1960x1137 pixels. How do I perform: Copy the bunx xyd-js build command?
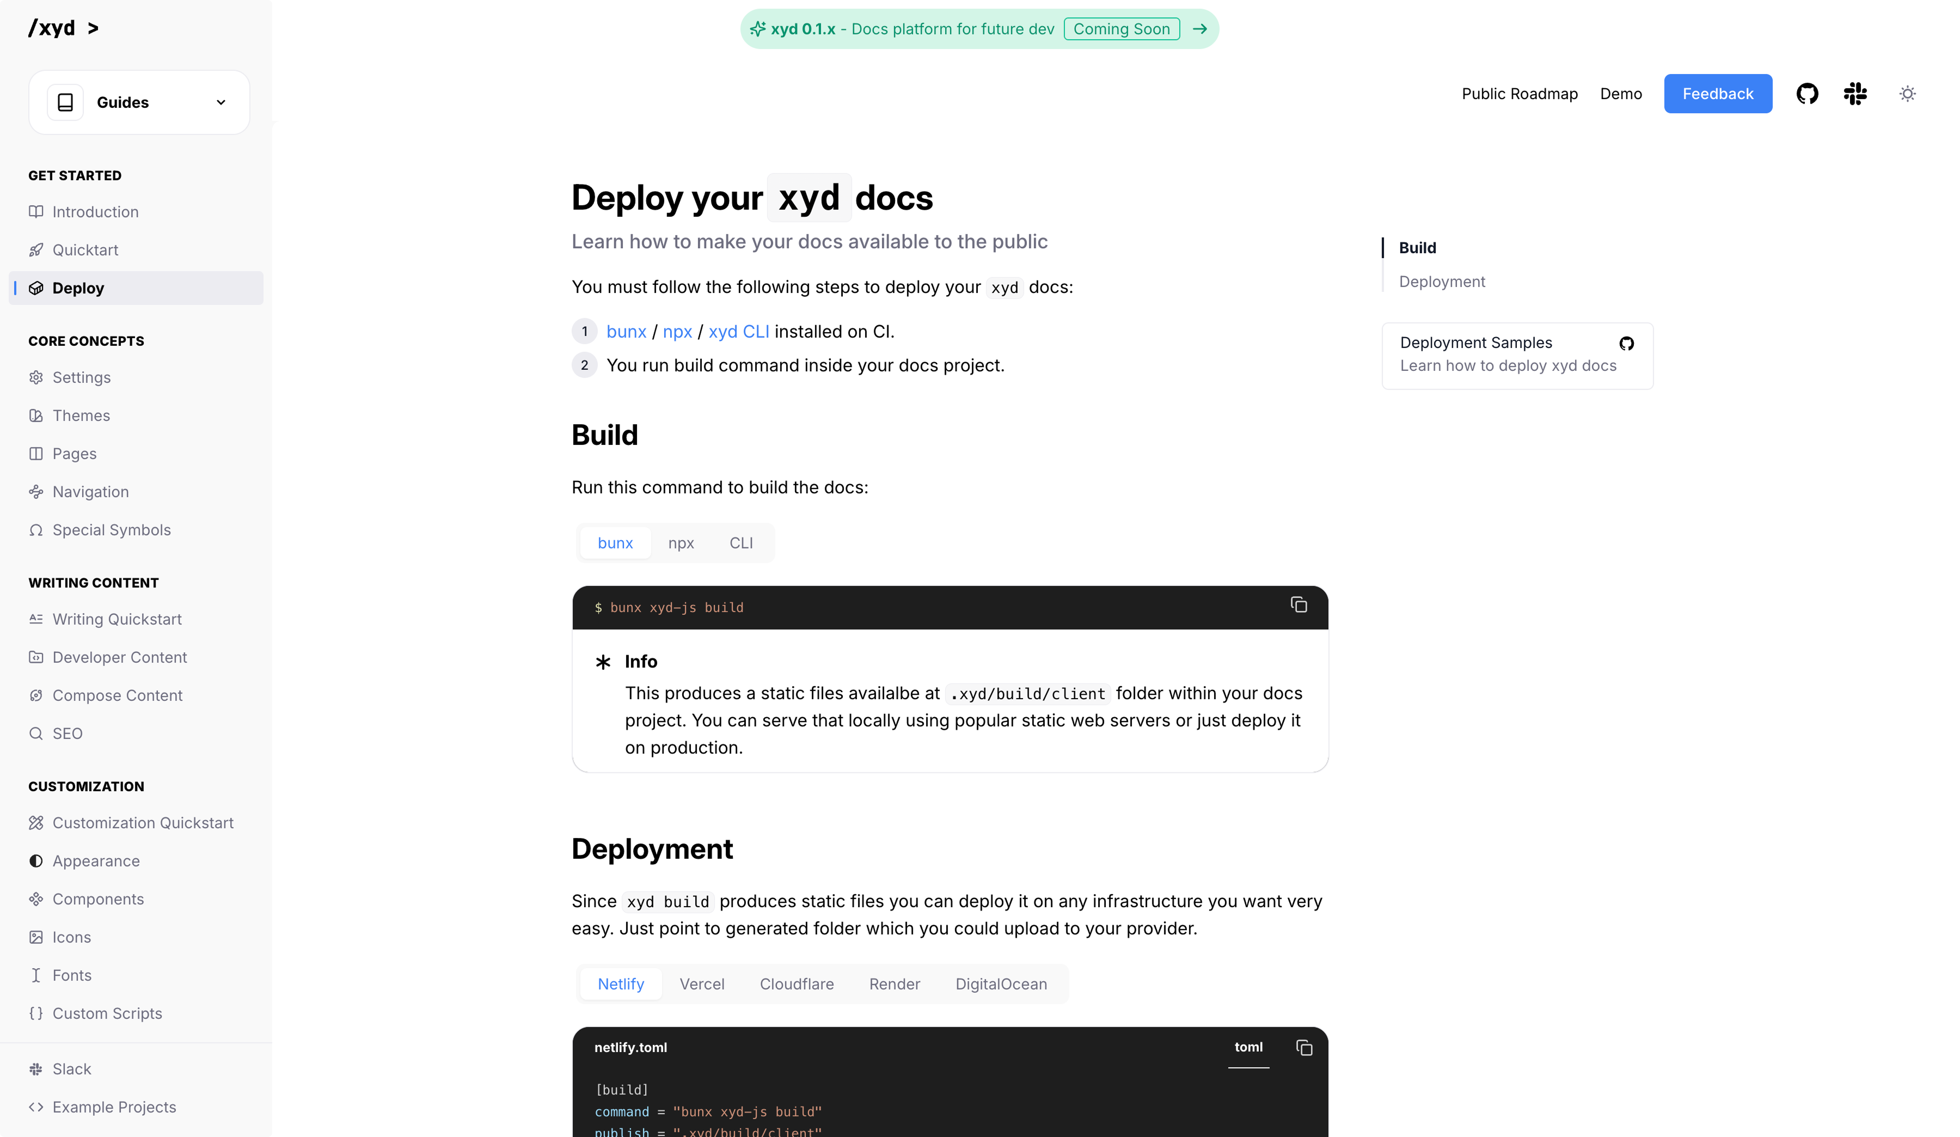(x=1298, y=605)
